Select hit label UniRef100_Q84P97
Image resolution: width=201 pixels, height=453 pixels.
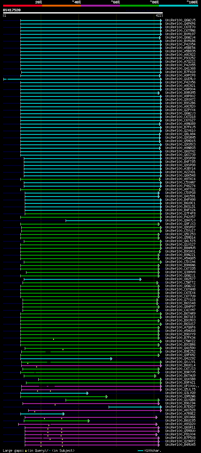[x=180, y=306]
